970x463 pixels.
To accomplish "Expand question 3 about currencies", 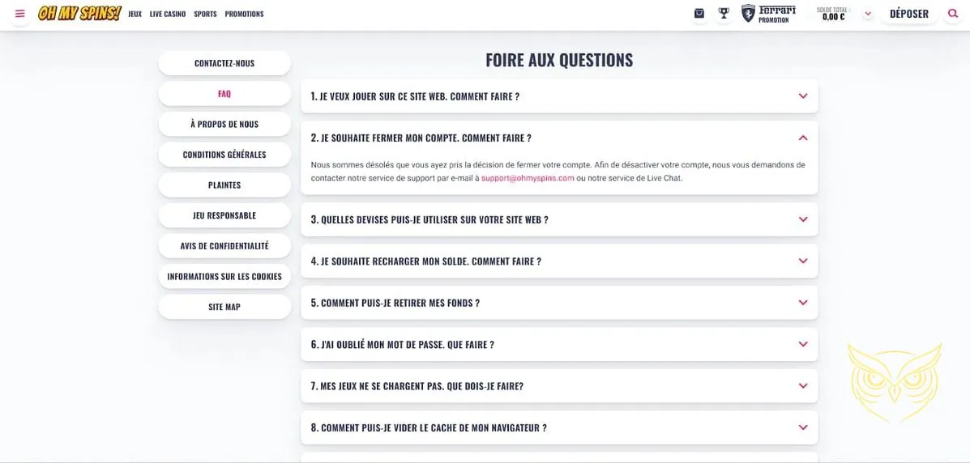I will (x=803, y=219).
